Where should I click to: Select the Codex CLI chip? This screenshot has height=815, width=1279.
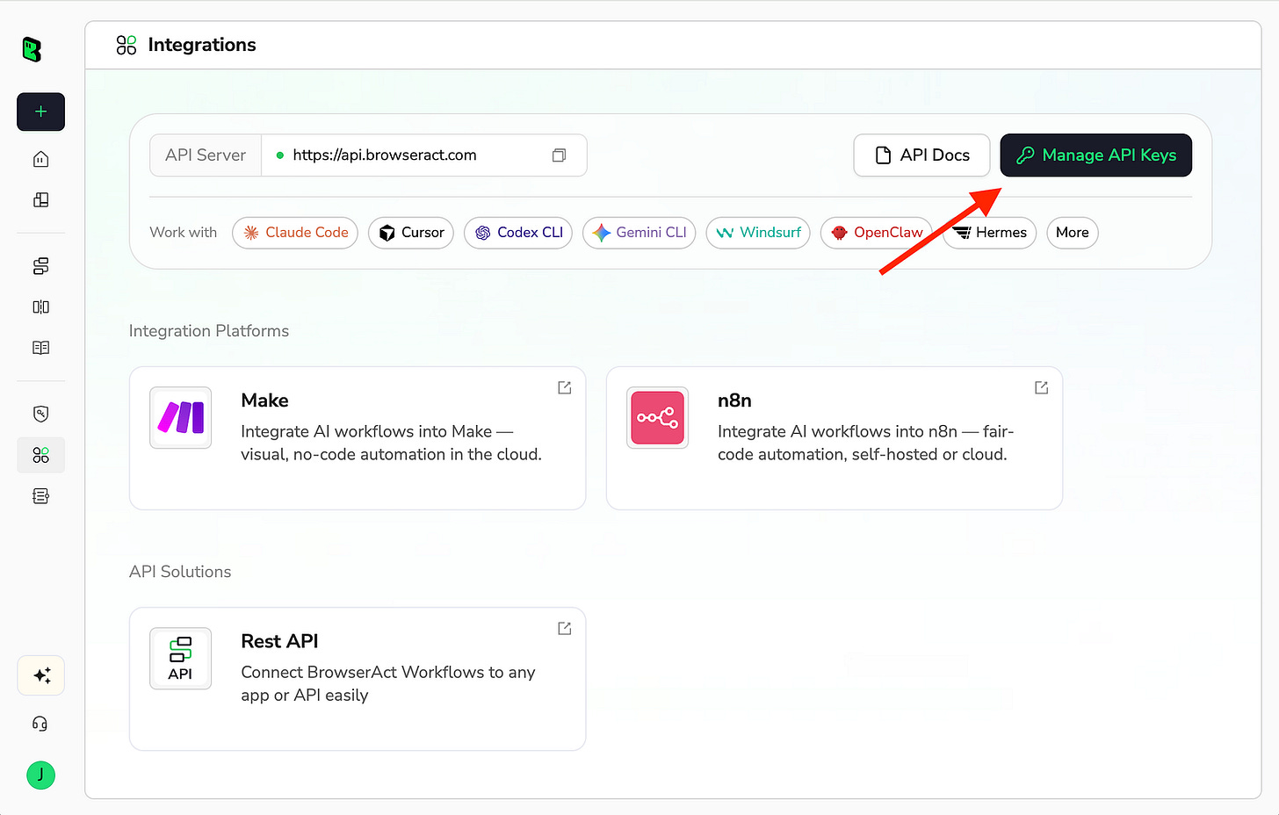518,233
